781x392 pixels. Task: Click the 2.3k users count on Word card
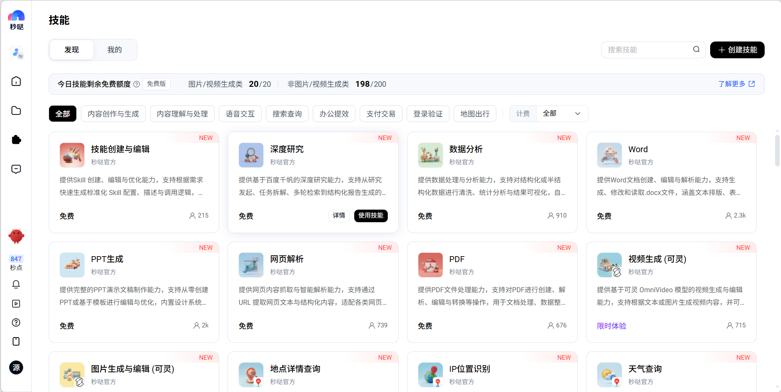pyautogui.click(x=736, y=215)
